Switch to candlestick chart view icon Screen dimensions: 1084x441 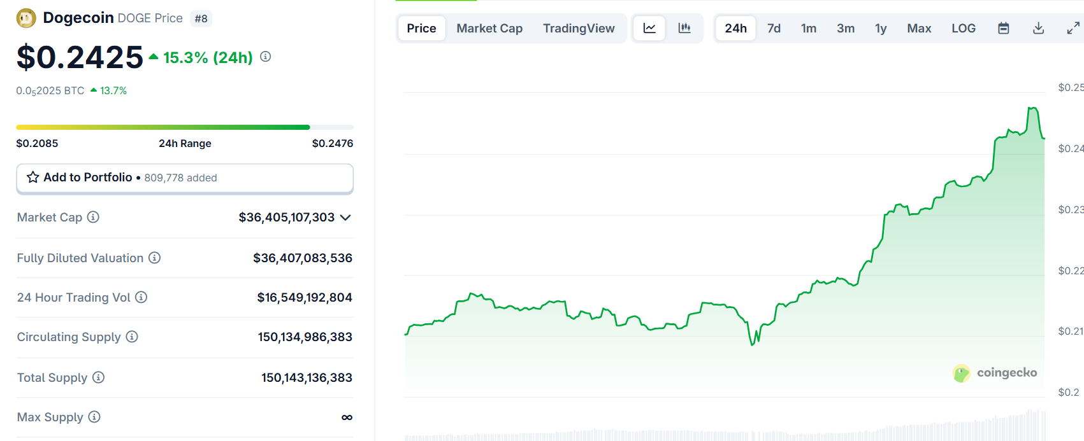point(684,28)
